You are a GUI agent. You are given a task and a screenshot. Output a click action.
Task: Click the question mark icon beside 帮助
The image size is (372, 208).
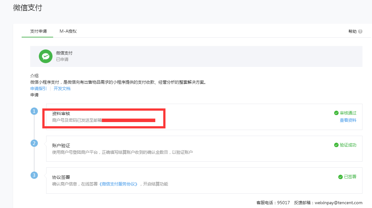coord(360,31)
